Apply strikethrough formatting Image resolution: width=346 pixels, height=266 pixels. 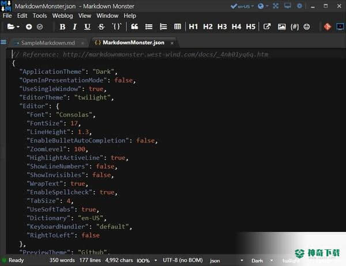click(x=101, y=27)
